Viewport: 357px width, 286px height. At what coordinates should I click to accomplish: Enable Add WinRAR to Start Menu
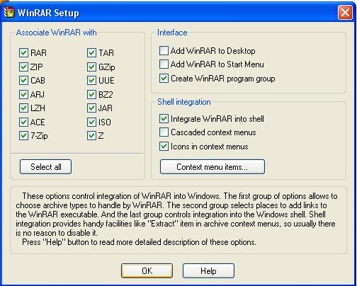point(164,64)
